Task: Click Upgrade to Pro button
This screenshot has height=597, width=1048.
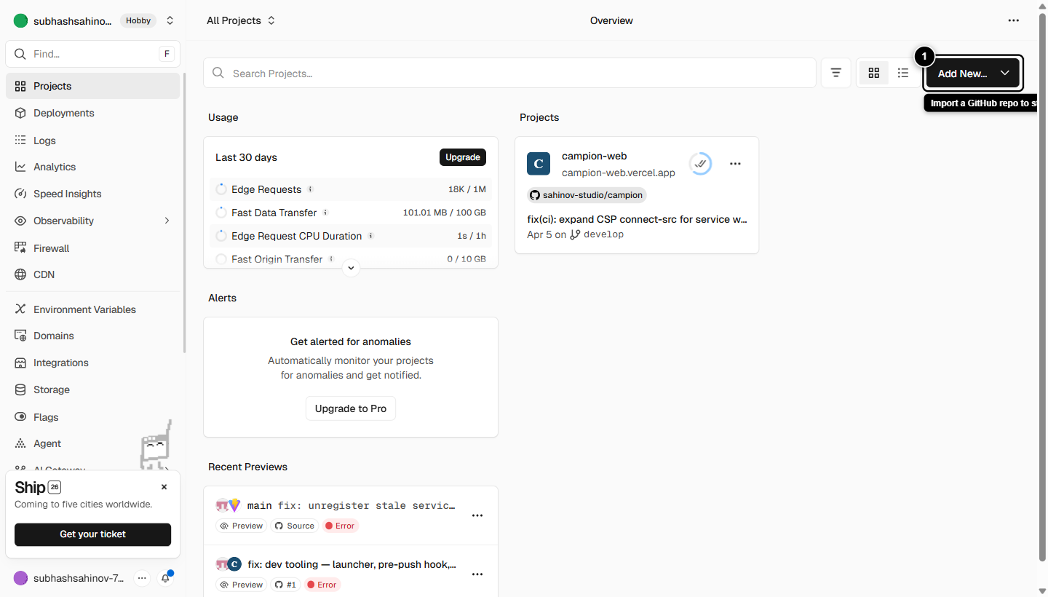Action: click(x=351, y=408)
